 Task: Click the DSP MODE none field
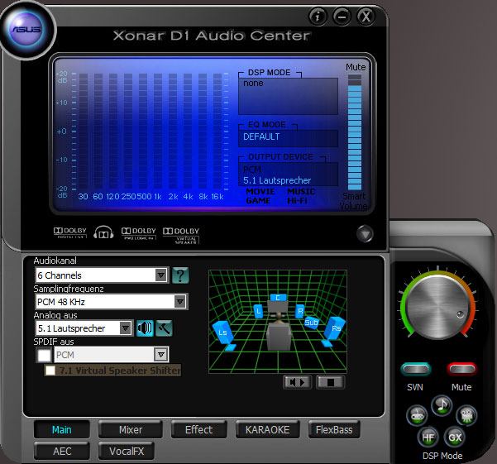click(x=288, y=96)
